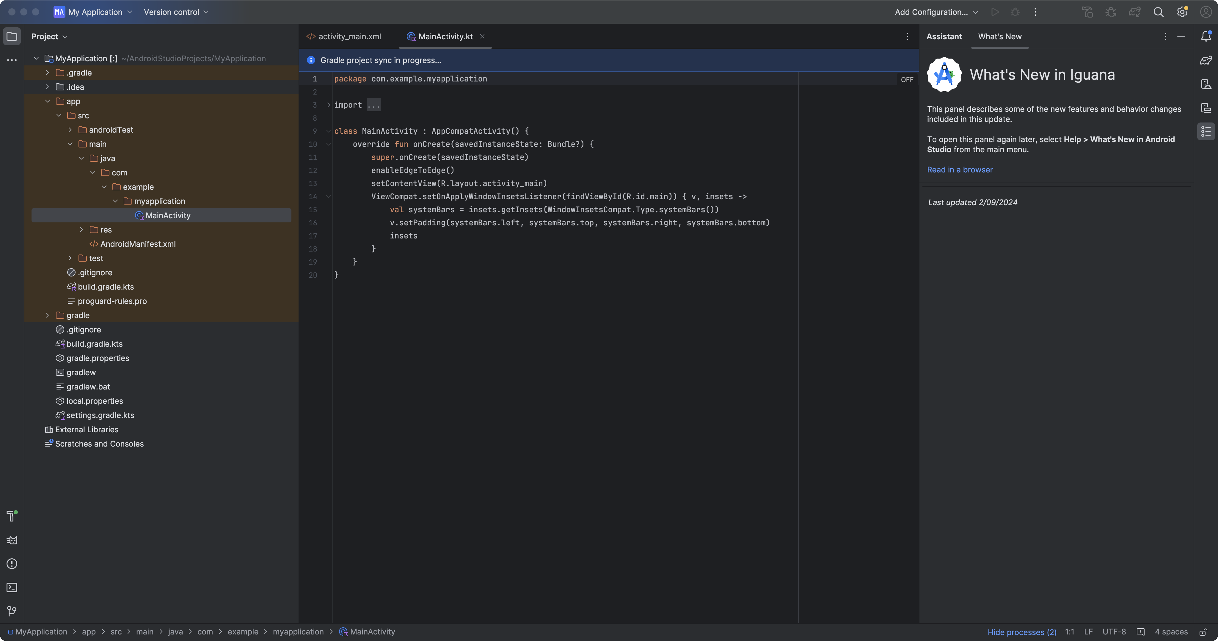Image resolution: width=1218 pixels, height=641 pixels.
Task: Open the Read in a browser link
Action: click(x=959, y=170)
